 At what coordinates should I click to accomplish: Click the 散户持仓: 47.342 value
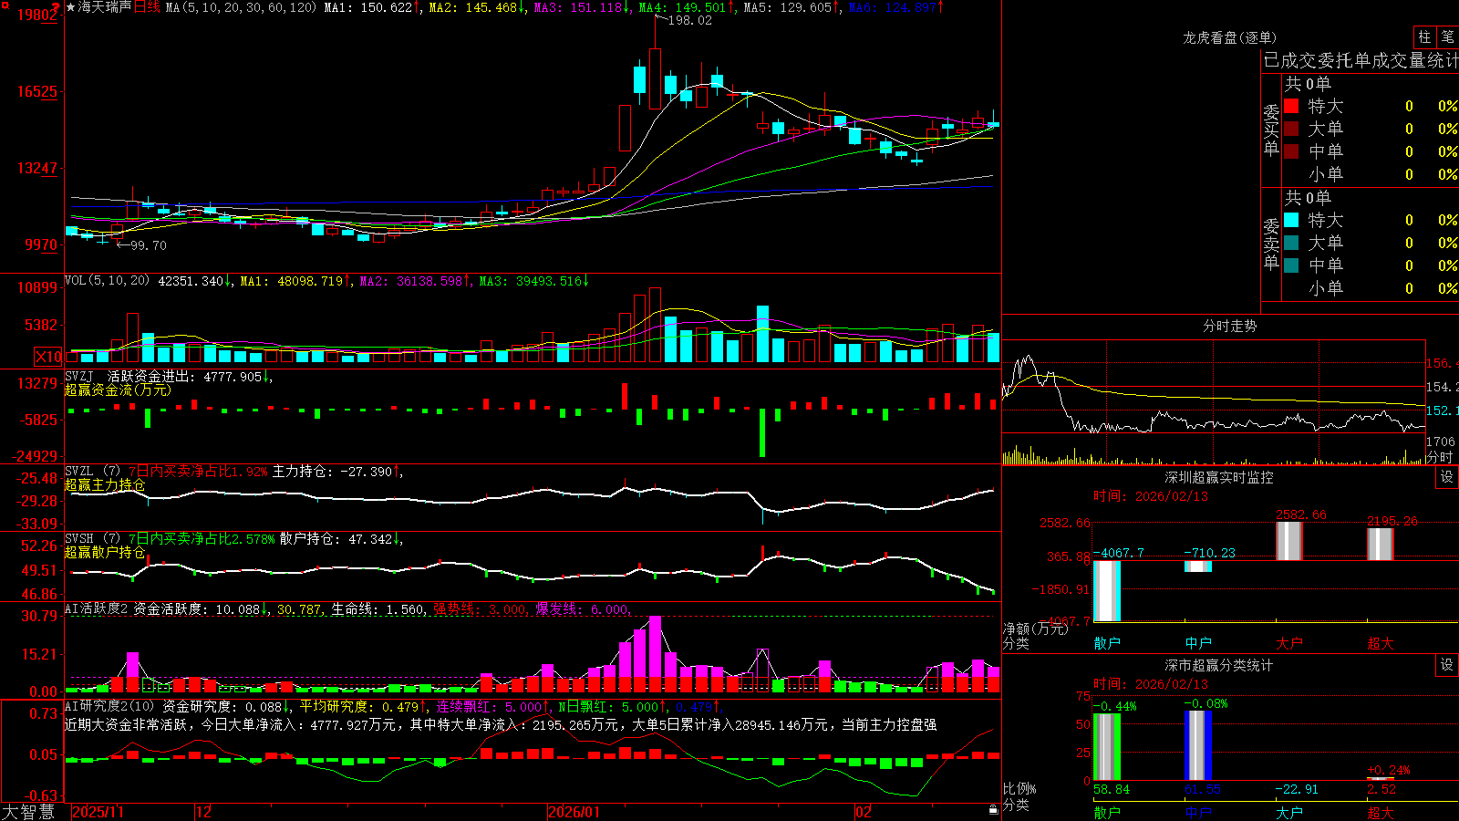click(336, 539)
